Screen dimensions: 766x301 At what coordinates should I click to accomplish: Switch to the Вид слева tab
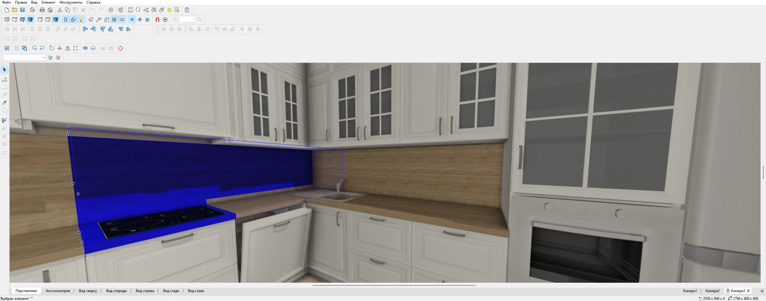pyautogui.click(x=196, y=291)
